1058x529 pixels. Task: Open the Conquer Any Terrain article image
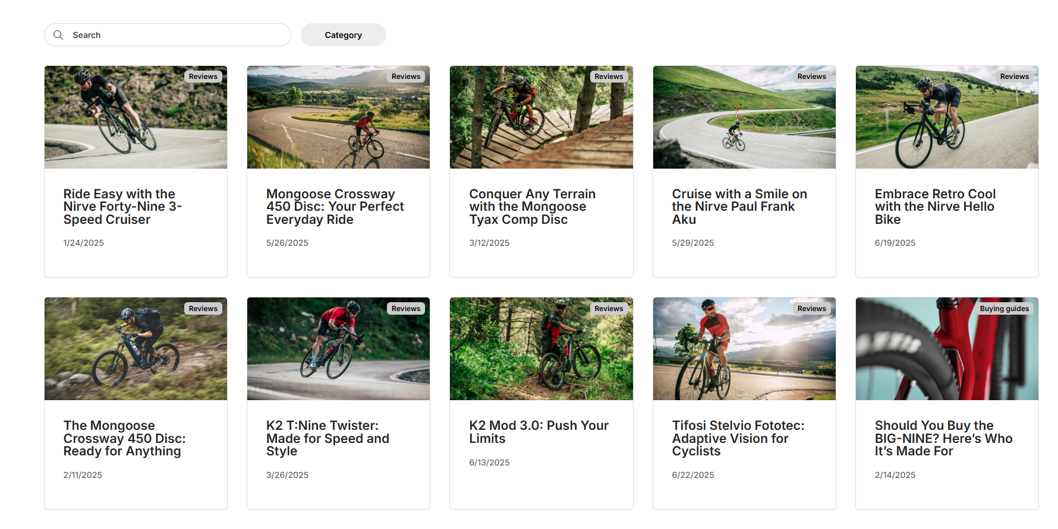point(541,117)
